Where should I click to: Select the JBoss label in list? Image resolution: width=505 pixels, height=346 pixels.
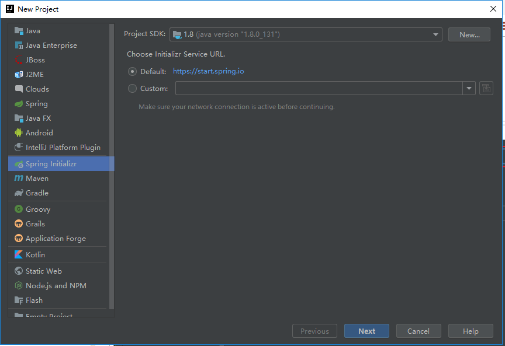(35, 60)
